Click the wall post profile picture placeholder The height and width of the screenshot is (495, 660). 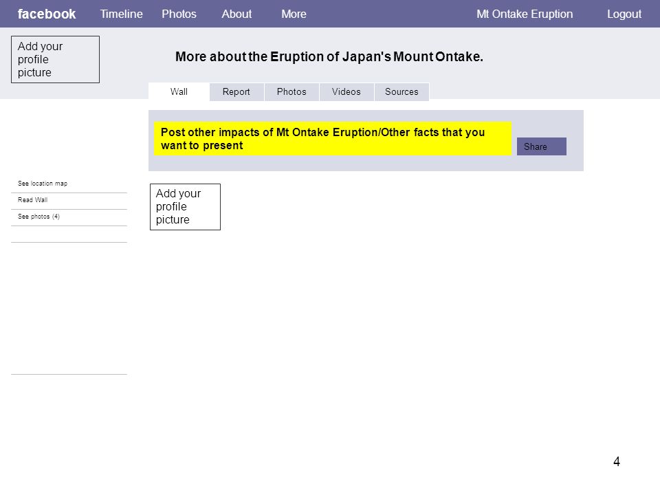(x=185, y=207)
